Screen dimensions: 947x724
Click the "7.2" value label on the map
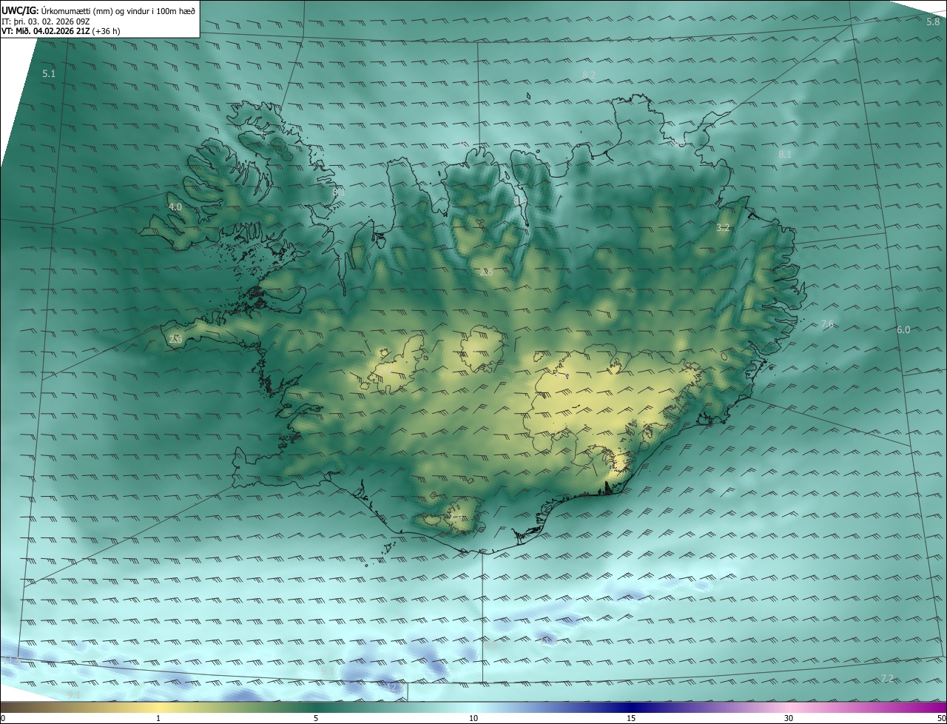point(888,678)
